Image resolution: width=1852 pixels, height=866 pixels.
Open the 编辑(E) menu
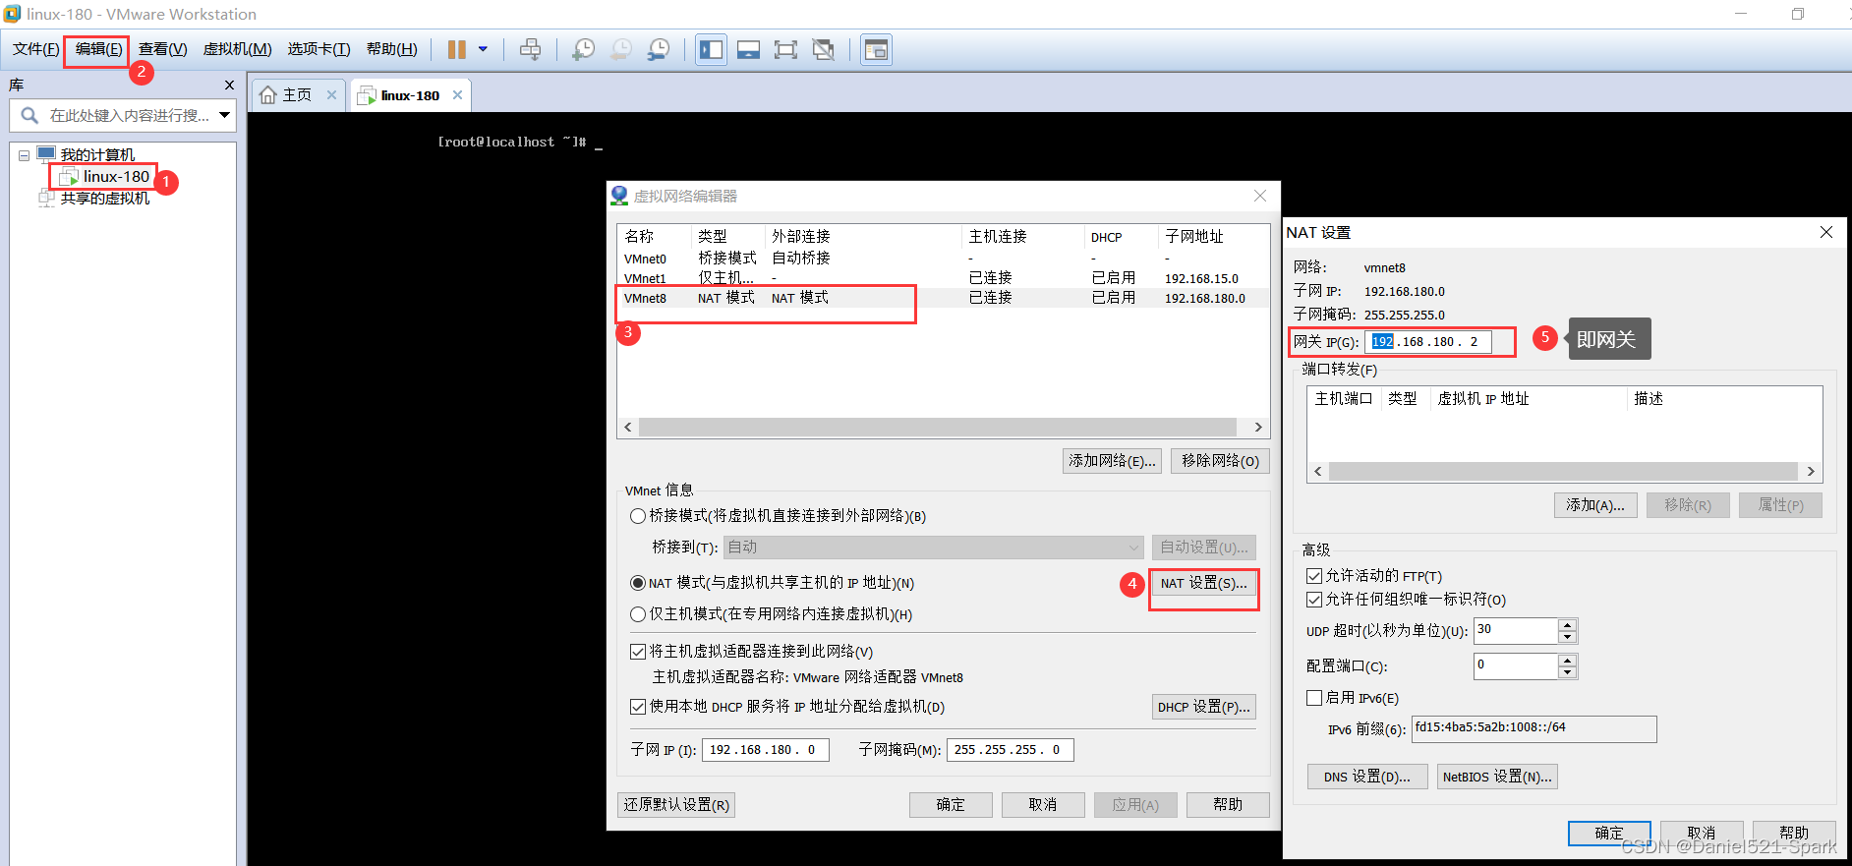[99, 49]
